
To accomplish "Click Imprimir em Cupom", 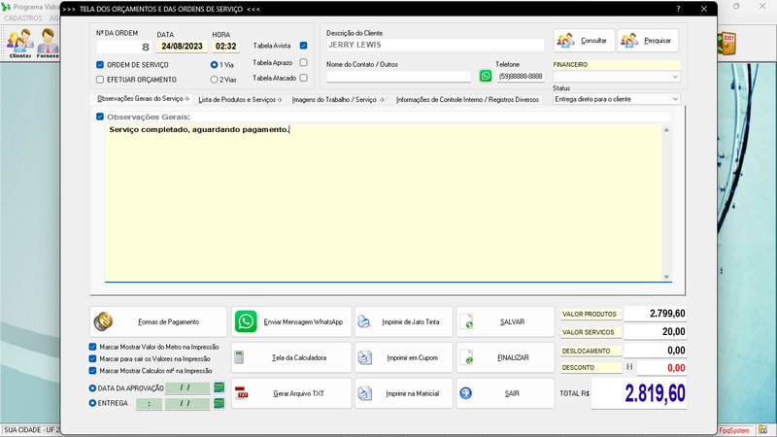I will (x=404, y=357).
